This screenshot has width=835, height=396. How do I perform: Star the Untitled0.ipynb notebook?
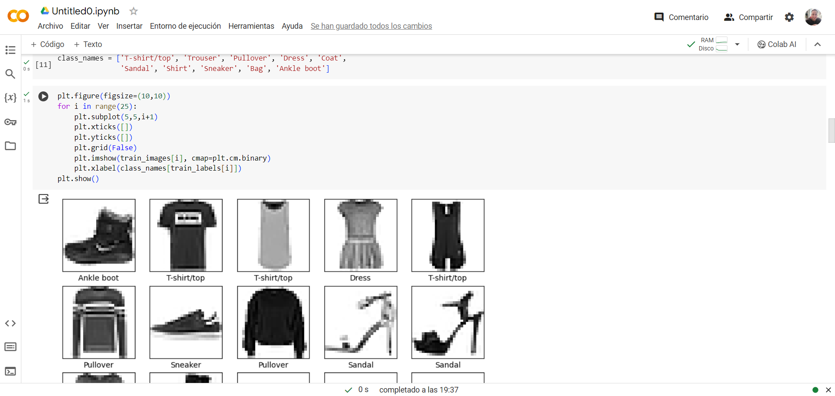134,11
